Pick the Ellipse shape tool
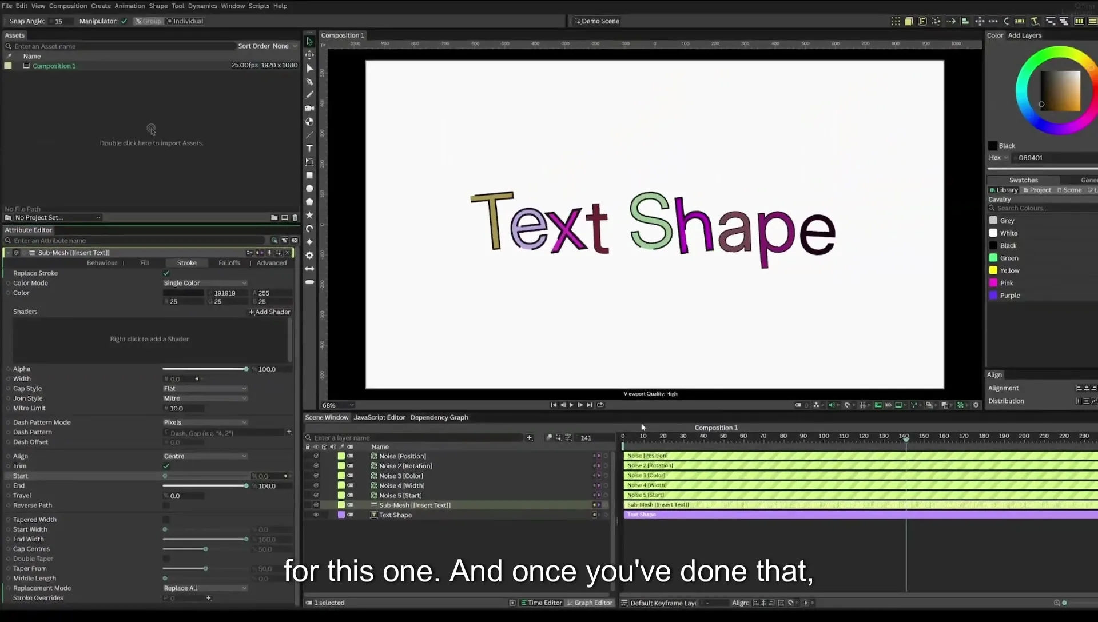 pyautogui.click(x=309, y=189)
